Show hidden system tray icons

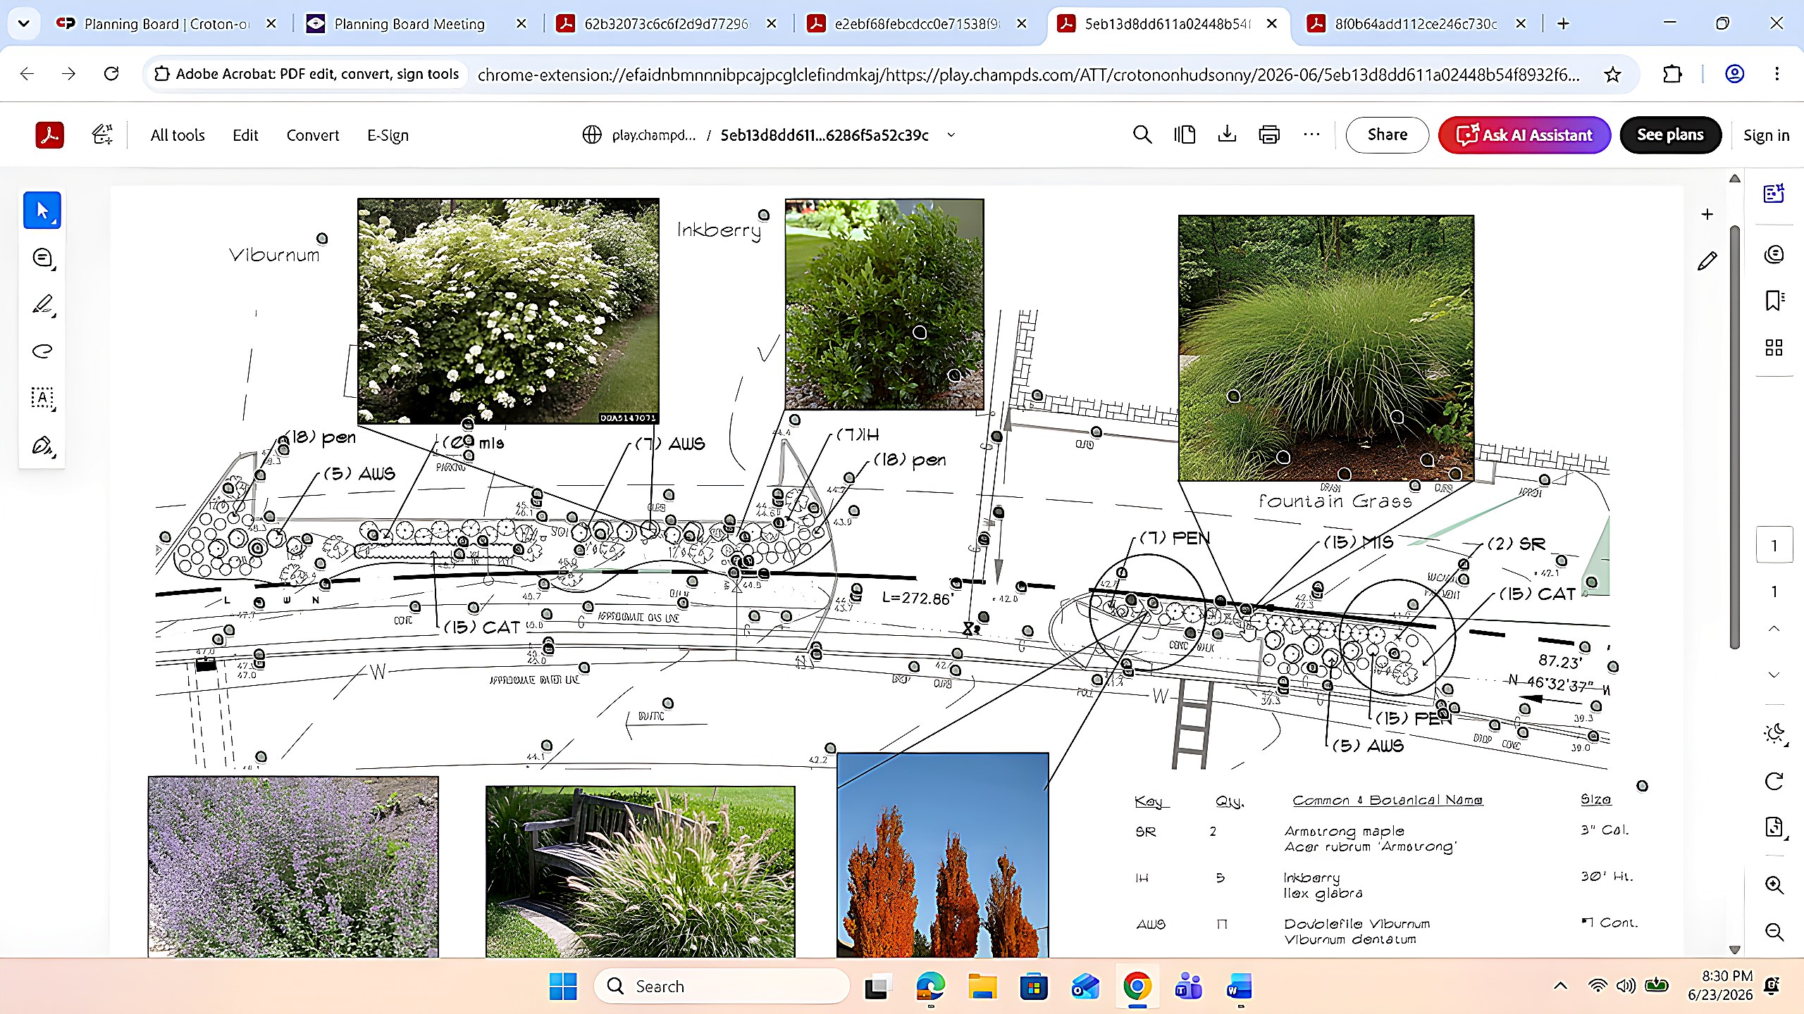tap(1561, 986)
